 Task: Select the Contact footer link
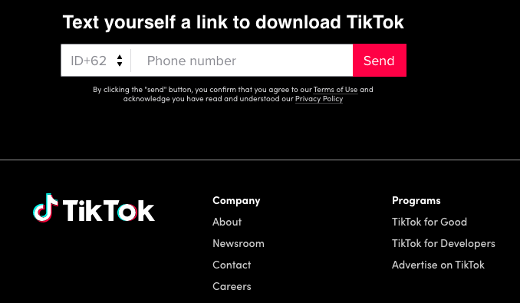(232, 265)
